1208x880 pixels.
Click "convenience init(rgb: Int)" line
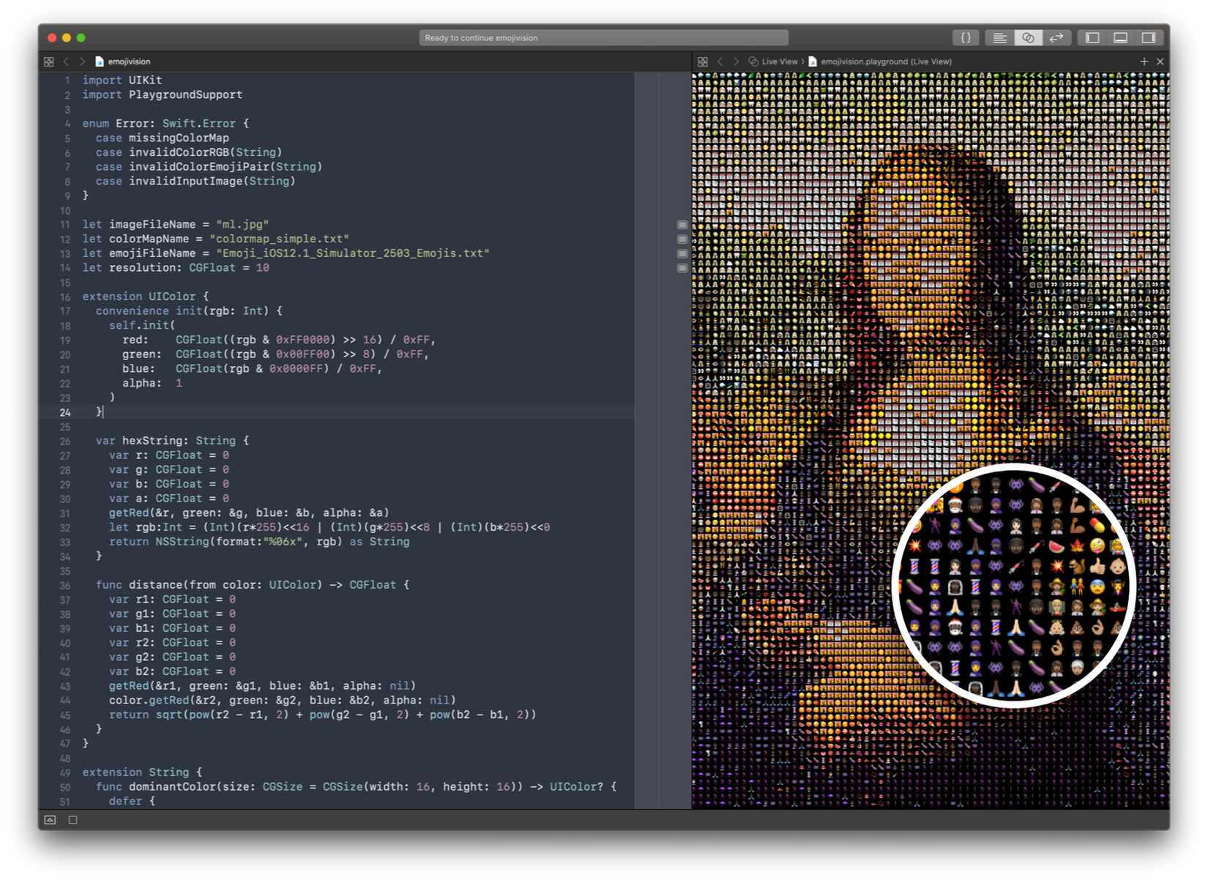tap(189, 311)
